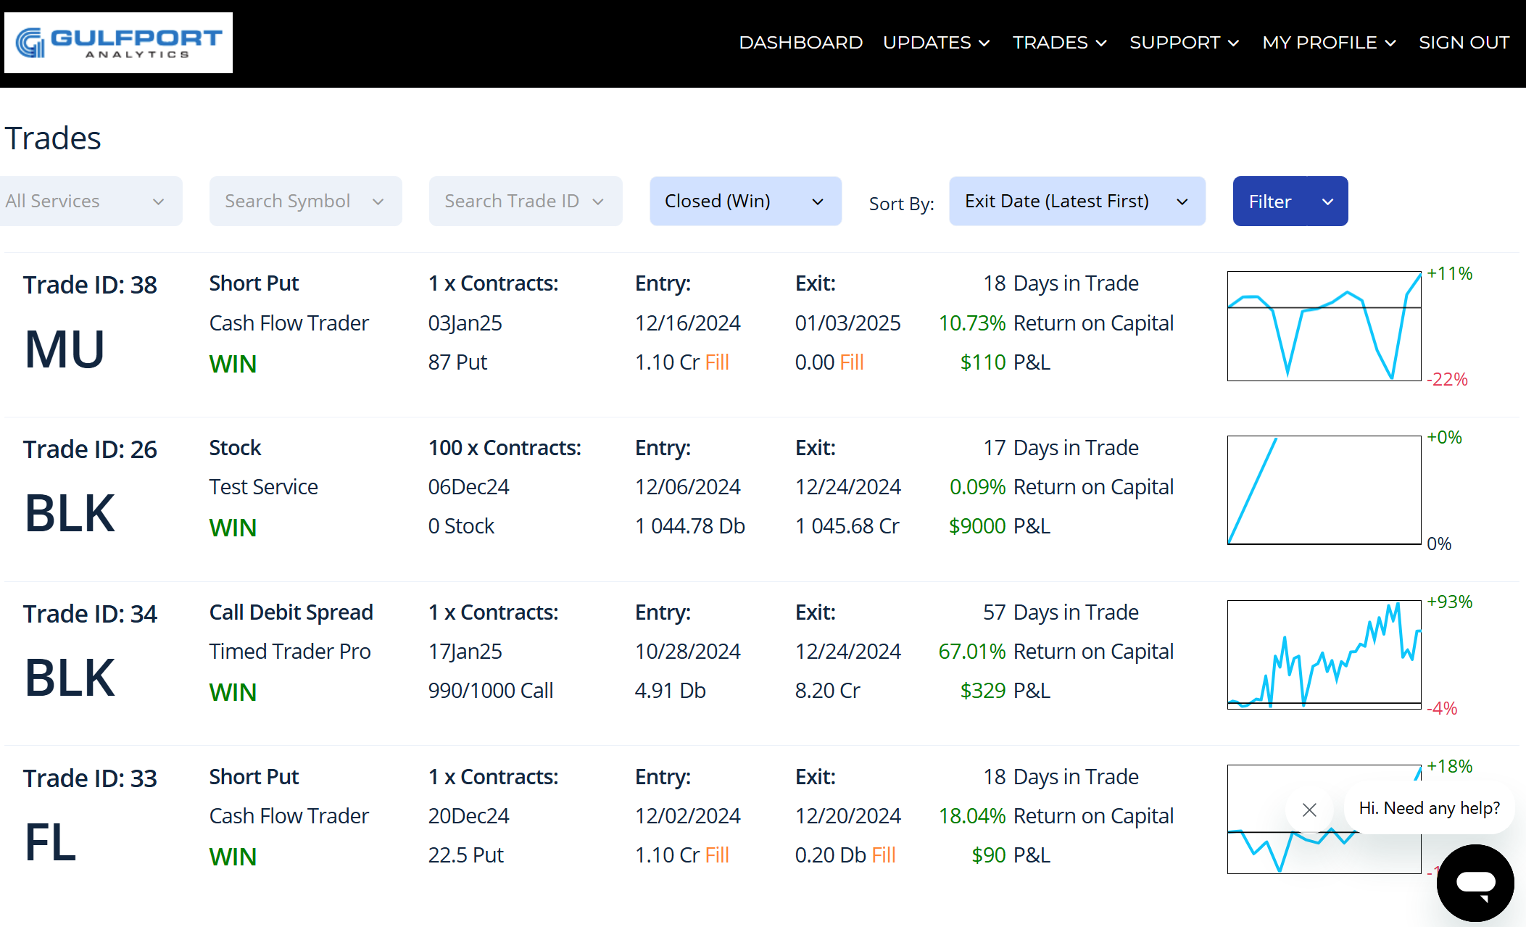This screenshot has height=927, width=1526.
Task: Open the MU trade performance chart
Action: (1324, 325)
